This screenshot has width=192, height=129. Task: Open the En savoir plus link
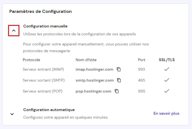(166, 113)
